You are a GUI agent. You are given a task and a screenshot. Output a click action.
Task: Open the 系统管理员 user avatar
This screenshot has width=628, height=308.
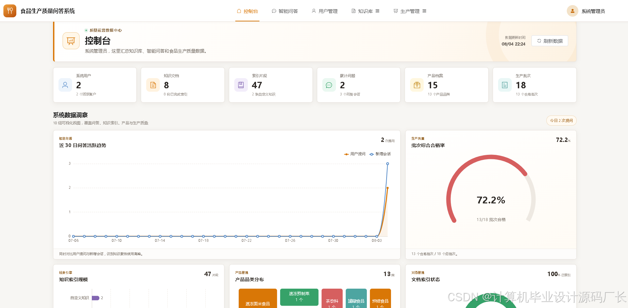click(x=573, y=11)
